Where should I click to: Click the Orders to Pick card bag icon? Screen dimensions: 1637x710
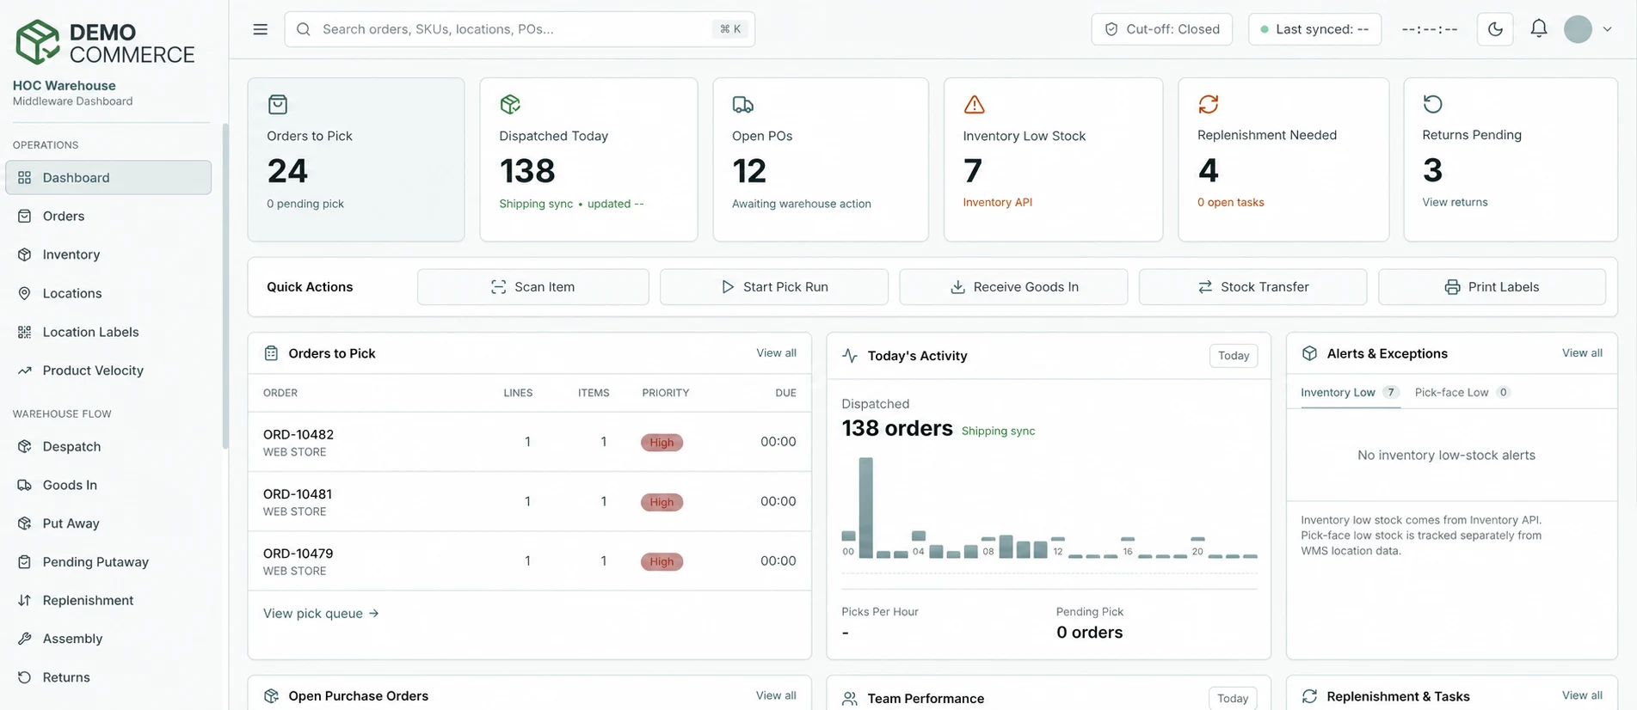278,105
